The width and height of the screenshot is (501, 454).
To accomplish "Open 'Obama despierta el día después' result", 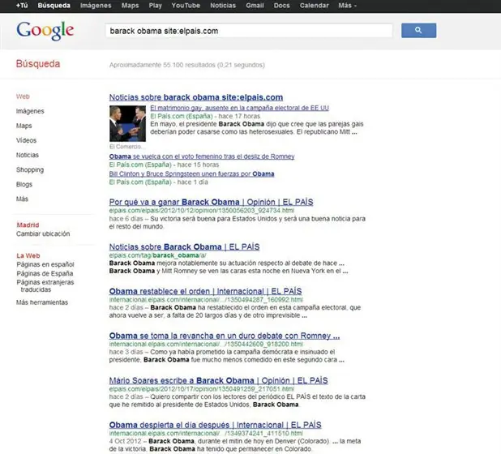I will [x=215, y=425].
